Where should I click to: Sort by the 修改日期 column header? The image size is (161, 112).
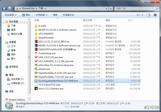(87, 20)
